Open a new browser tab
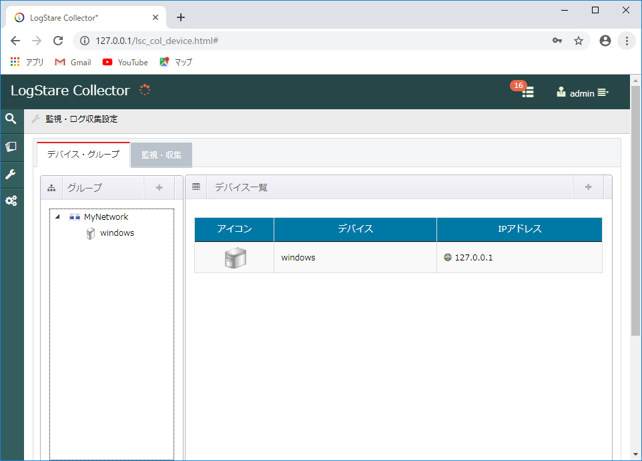Image resolution: width=642 pixels, height=461 pixels. 181,17
